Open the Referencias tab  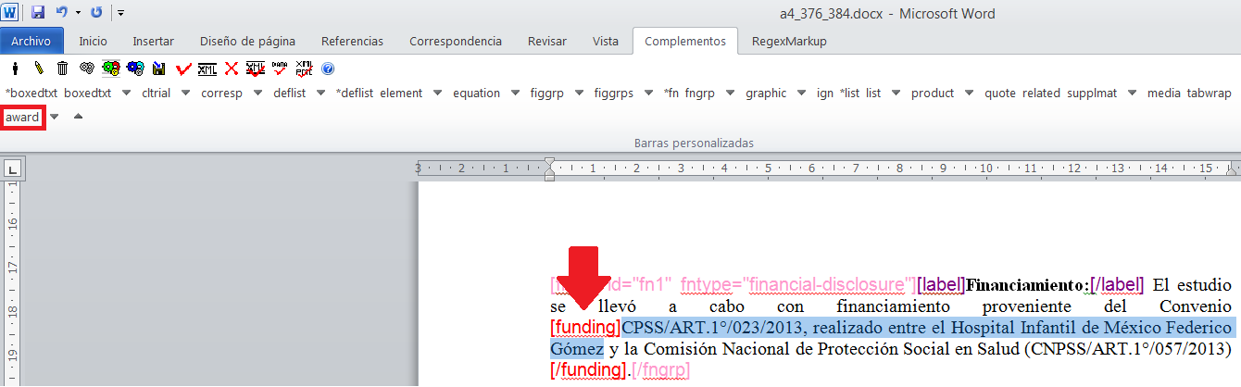352,41
